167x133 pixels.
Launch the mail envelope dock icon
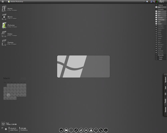click(86, 130)
